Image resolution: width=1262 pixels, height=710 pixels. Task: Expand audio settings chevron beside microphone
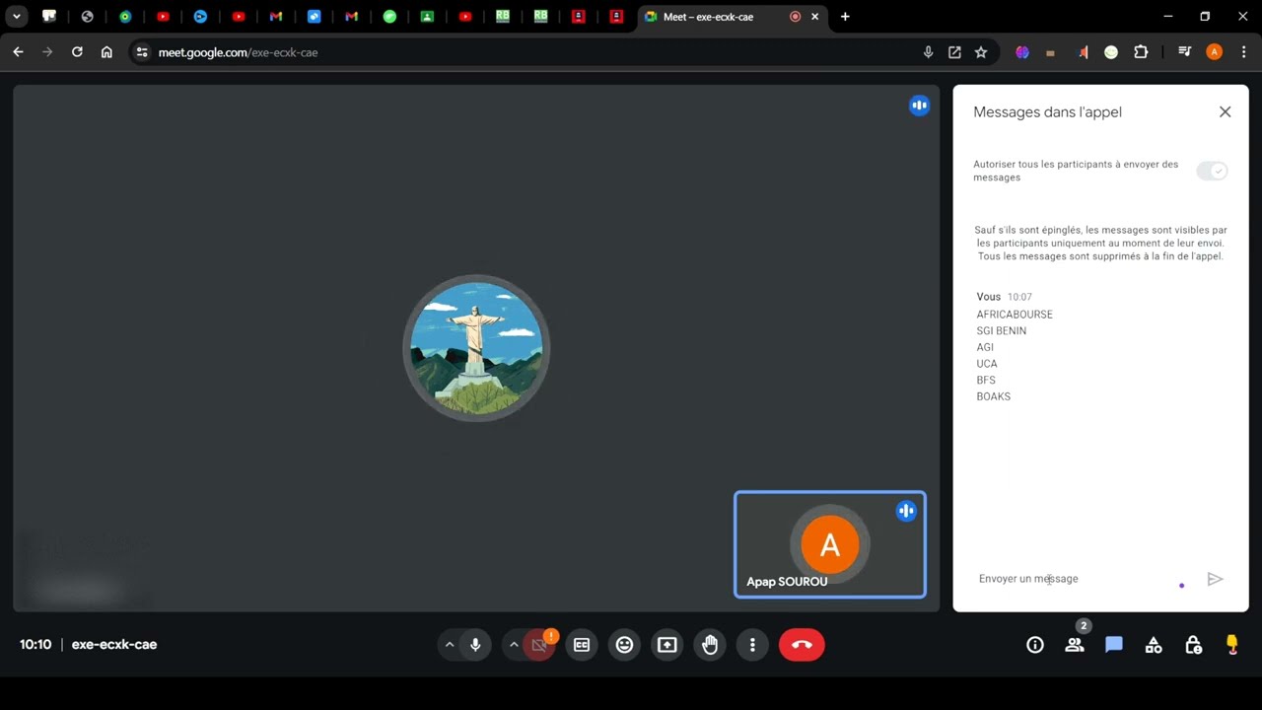450,645
